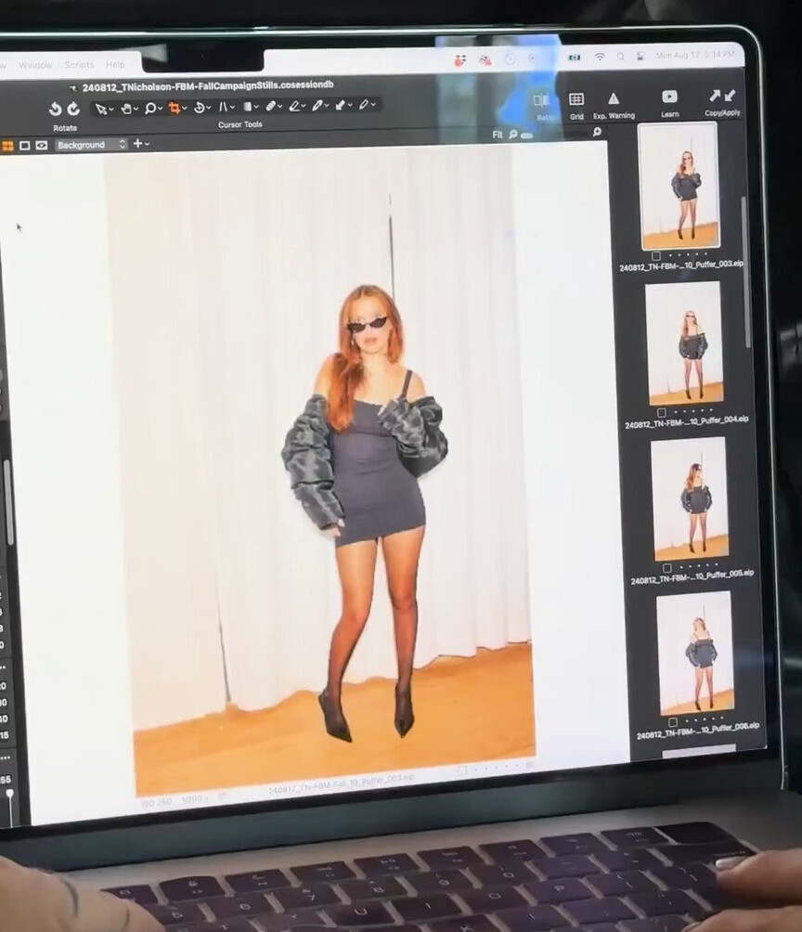Select the Straighten rotation cursor tool
The width and height of the screenshot is (802, 932).
click(x=200, y=108)
